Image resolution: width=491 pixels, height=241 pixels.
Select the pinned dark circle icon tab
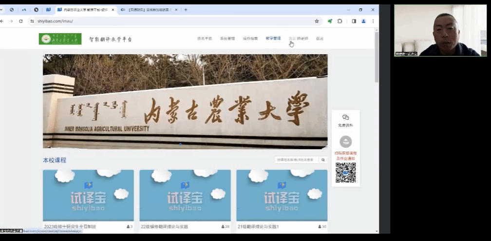point(36,10)
